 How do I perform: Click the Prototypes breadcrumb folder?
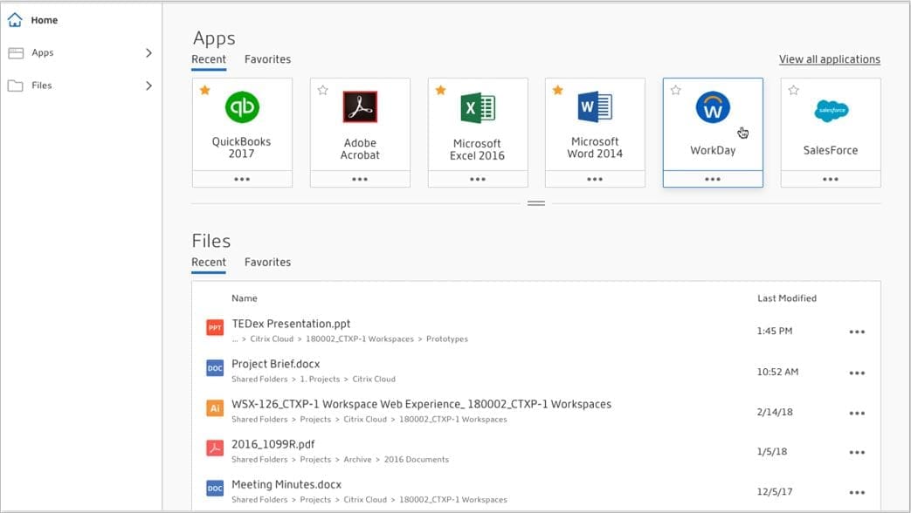447,339
